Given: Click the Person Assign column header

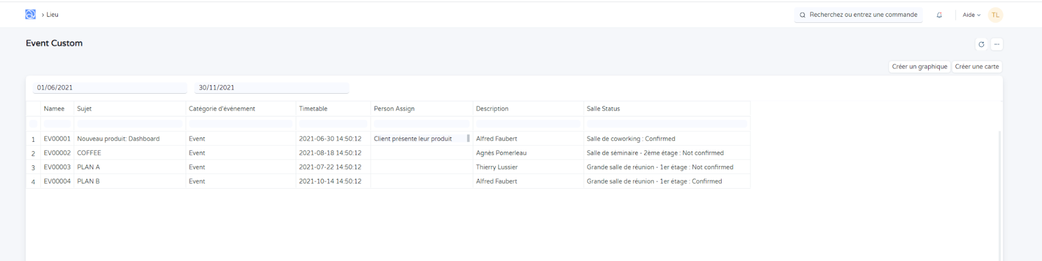Looking at the screenshot, I should click(394, 109).
